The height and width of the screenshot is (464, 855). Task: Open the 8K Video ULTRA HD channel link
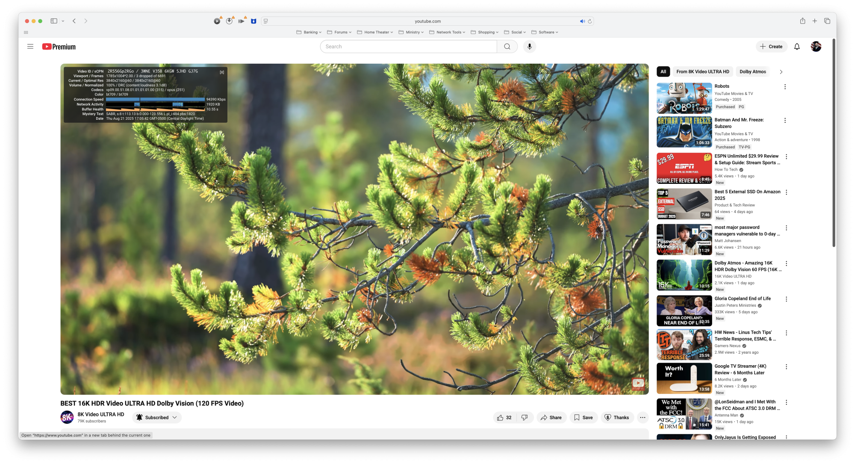[101, 414]
